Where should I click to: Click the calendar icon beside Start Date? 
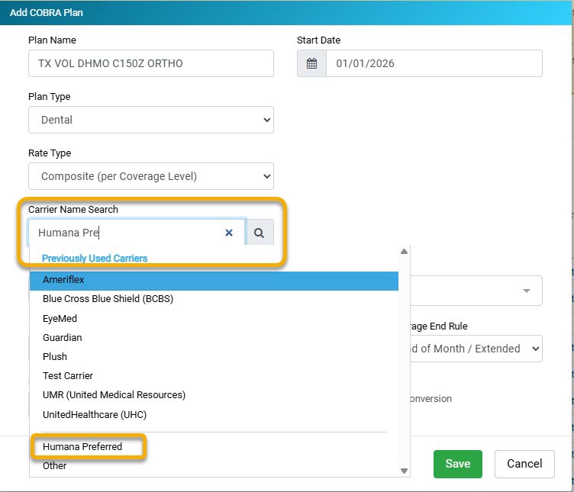(x=311, y=64)
